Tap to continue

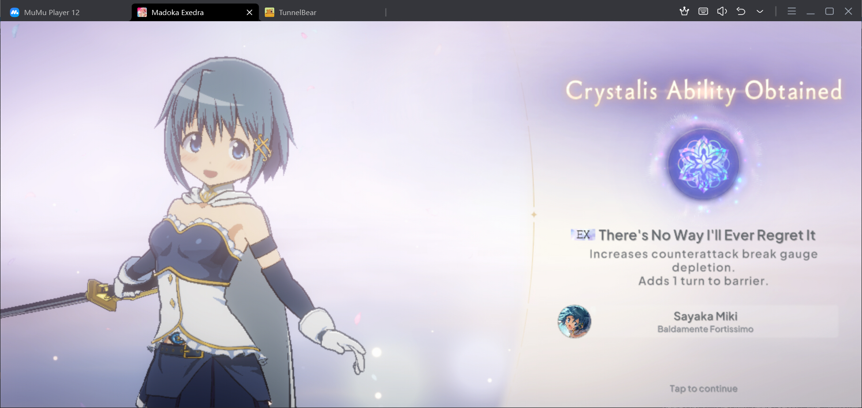(x=703, y=389)
